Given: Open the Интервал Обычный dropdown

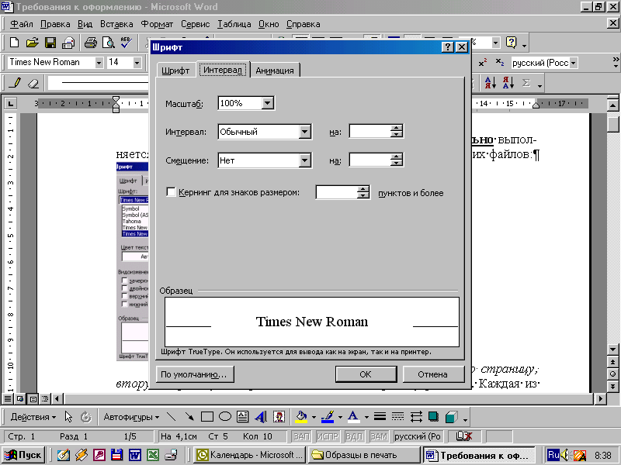Looking at the screenshot, I should coord(304,132).
